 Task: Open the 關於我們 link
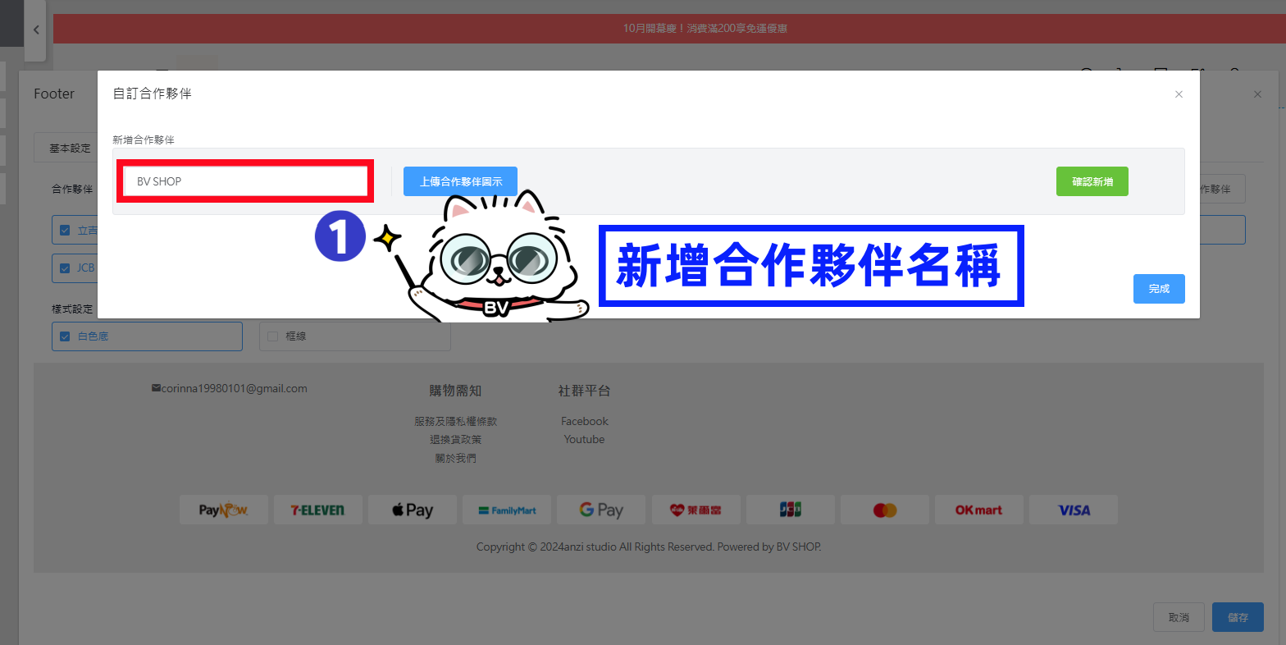tap(455, 459)
